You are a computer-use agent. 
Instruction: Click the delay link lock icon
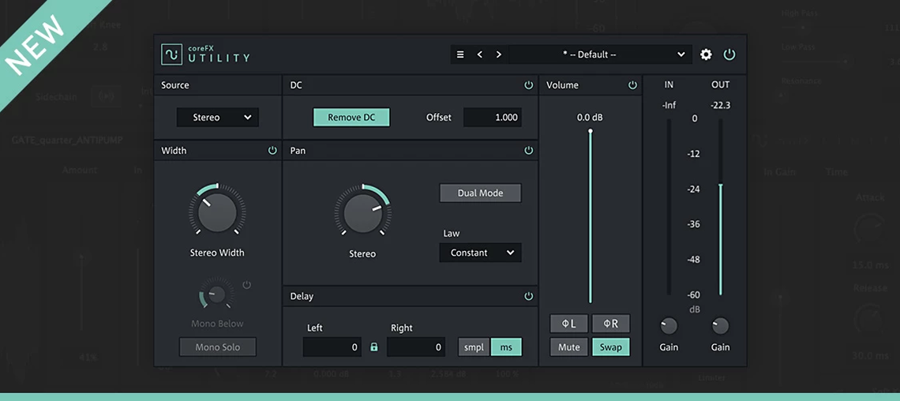(374, 347)
